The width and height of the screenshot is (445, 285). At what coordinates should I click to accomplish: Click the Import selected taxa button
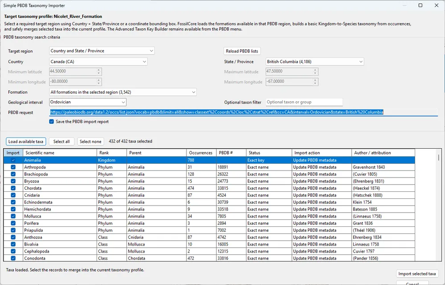(x=417, y=273)
